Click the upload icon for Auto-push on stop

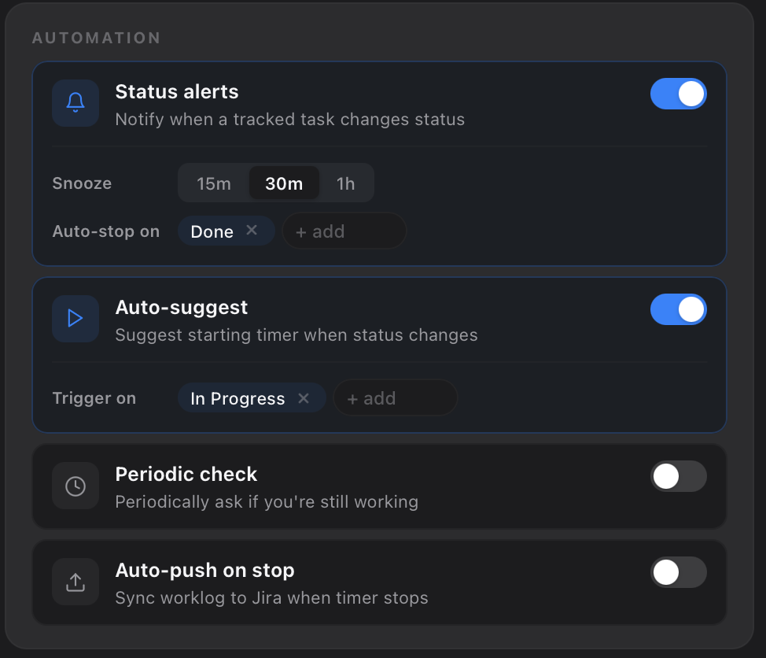click(75, 582)
